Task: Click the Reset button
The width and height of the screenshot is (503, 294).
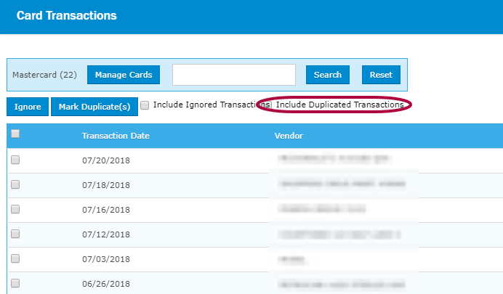Action: pos(380,75)
